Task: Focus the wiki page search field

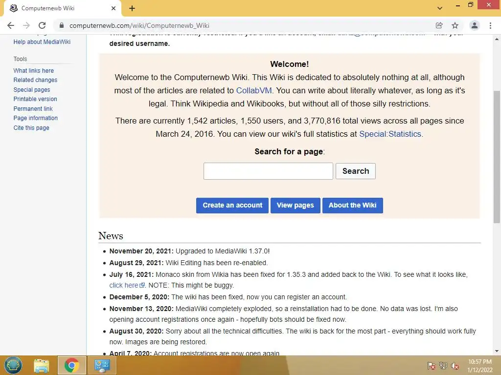Action: click(268, 171)
